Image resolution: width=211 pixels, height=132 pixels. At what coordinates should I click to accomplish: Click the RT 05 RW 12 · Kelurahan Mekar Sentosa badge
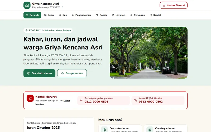(x=48, y=30)
